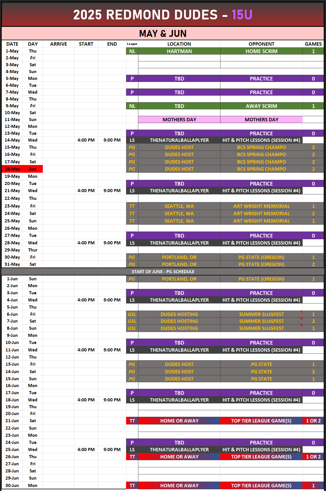Click PORTLAND, OR on the 30-May row
Screen dimensions: 326x491
pos(179,257)
